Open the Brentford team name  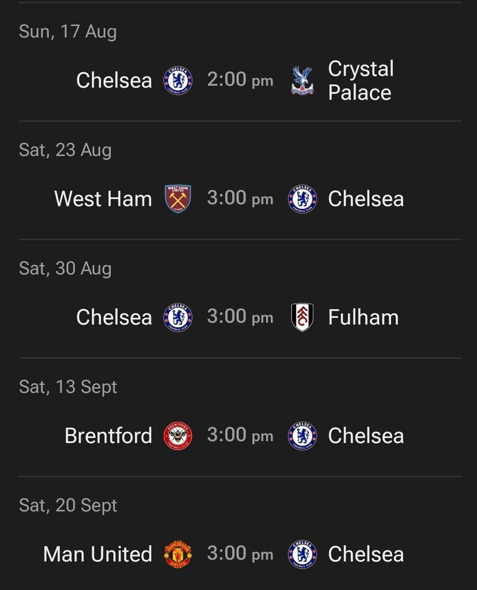pos(108,436)
